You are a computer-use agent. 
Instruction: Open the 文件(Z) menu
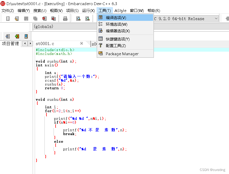(8, 11)
